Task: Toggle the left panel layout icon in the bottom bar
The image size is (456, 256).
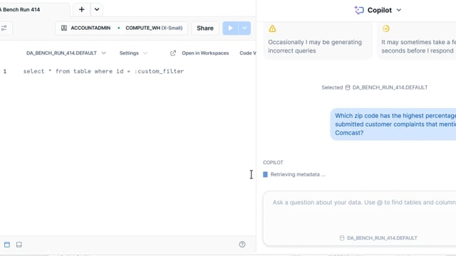Action: coord(7,245)
